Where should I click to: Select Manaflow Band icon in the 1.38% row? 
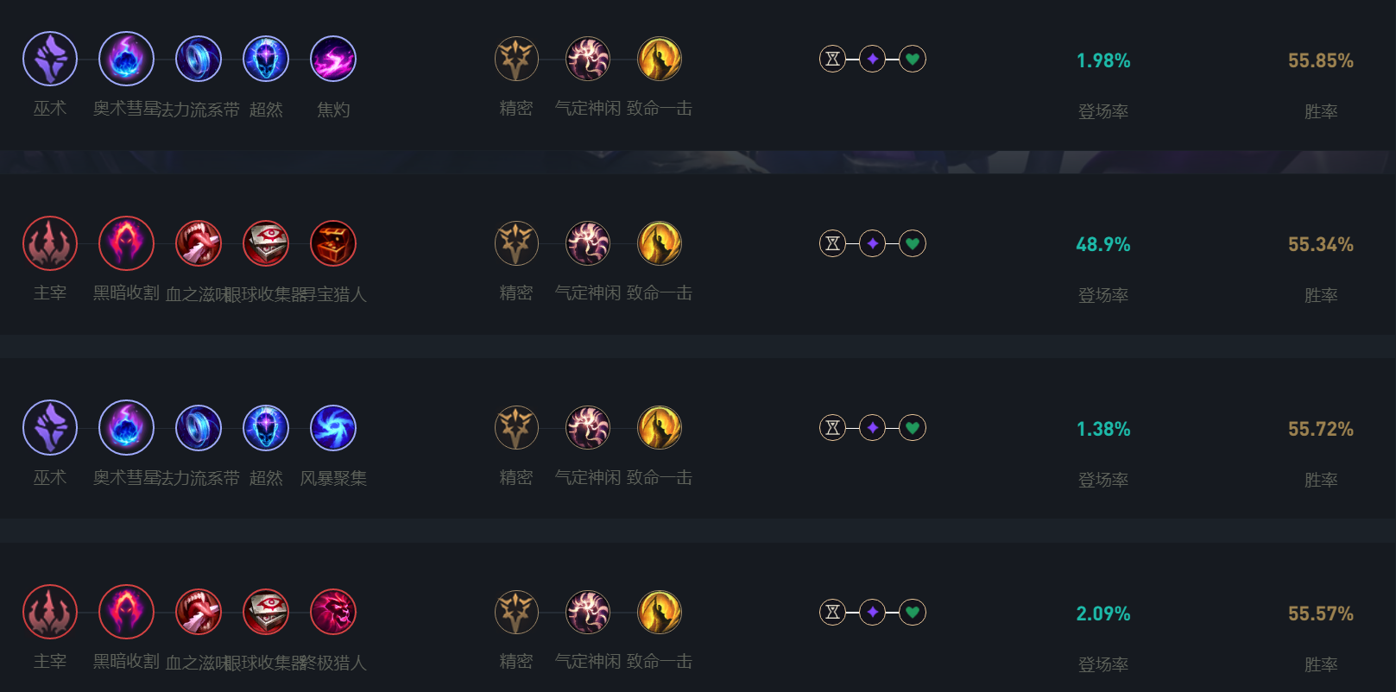pyautogui.click(x=199, y=428)
